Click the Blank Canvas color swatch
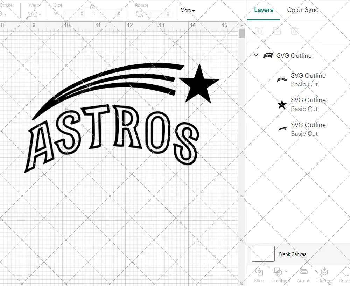 (263, 254)
